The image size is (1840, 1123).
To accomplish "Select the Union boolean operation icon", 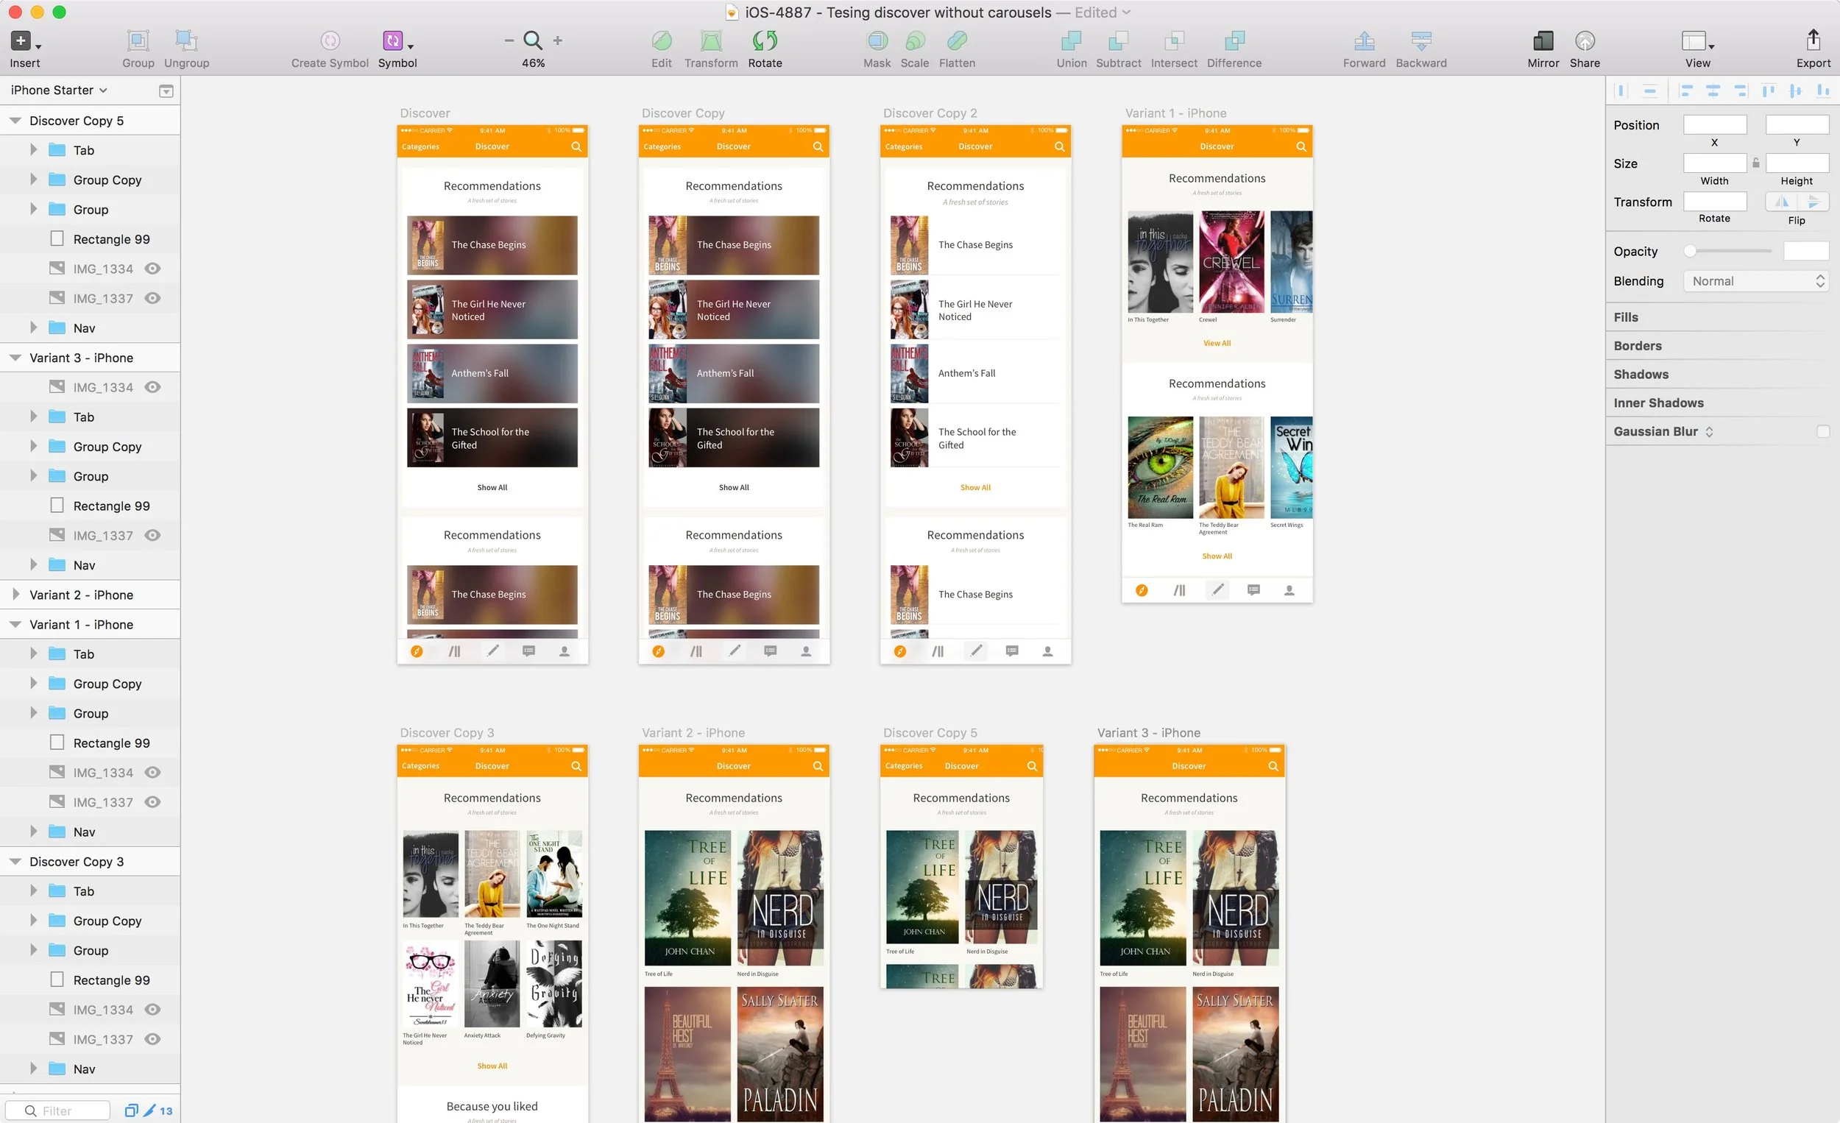I will pos(1071,41).
